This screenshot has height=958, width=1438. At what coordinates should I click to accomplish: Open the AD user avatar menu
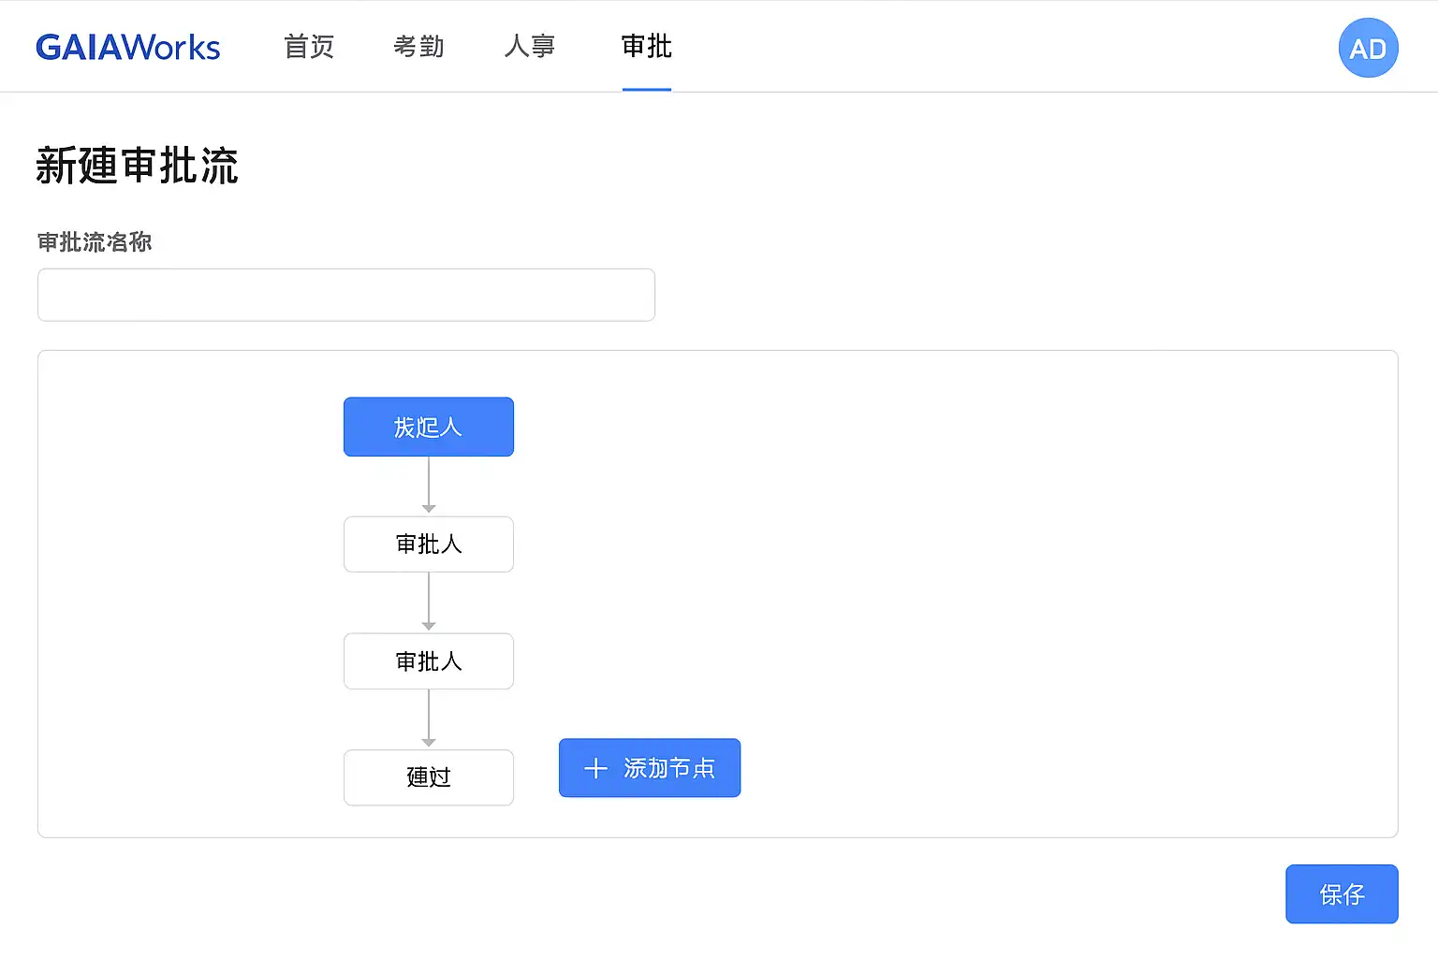(x=1368, y=48)
